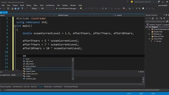This screenshot has height=95, width=169.
Task: Click the green Start debugging arrow
Action: 57,8
